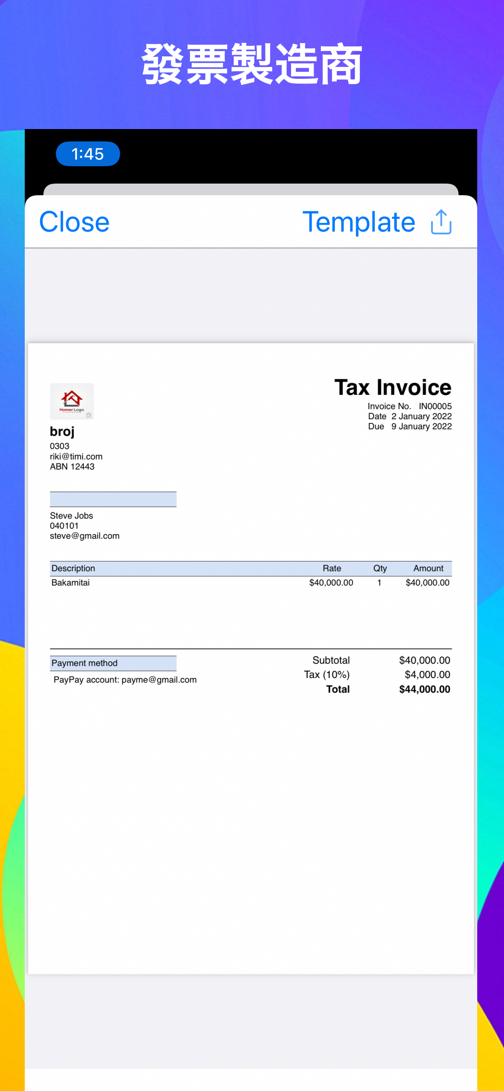The height and width of the screenshot is (1091, 504).
Task: Tap the Total $44,000.00 value
Action: (424, 690)
